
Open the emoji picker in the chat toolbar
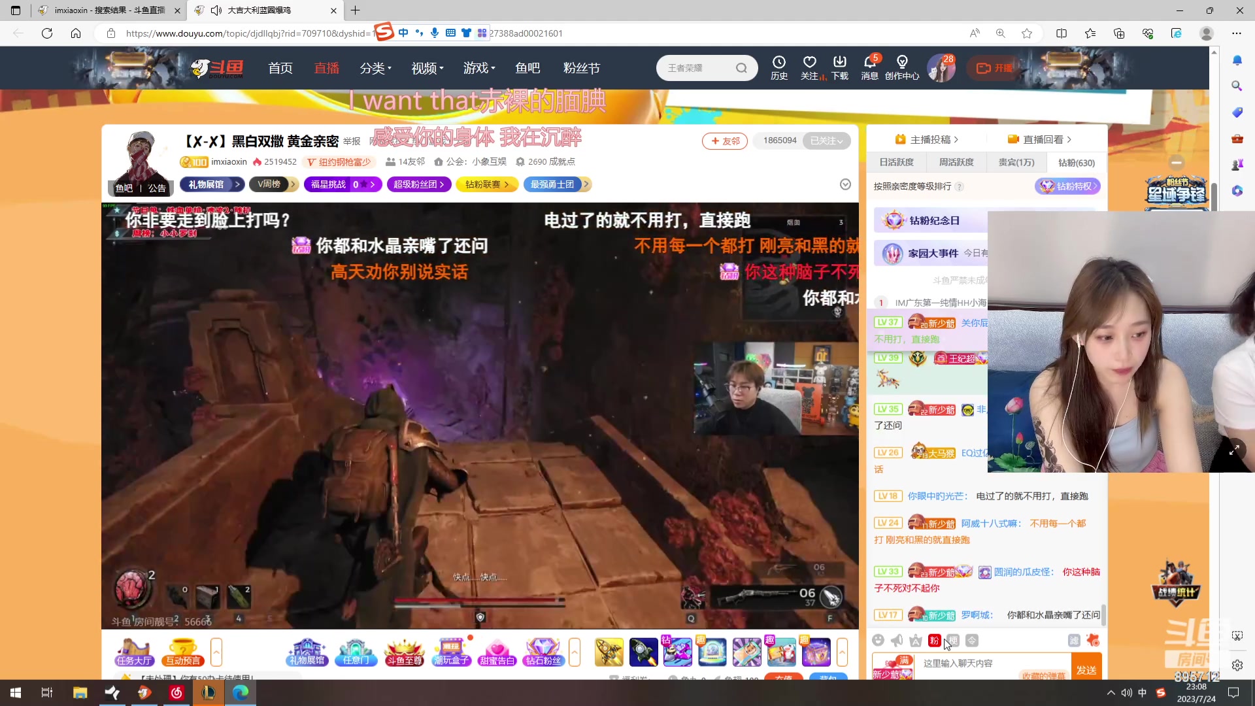[x=878, y=641]
